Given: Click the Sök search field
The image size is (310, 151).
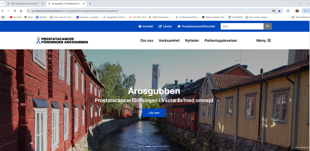Looking at the screenshot, I should pos(242,26).
